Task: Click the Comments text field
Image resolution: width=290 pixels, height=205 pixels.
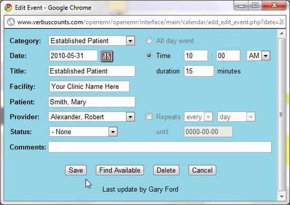Action: point(160,147)
